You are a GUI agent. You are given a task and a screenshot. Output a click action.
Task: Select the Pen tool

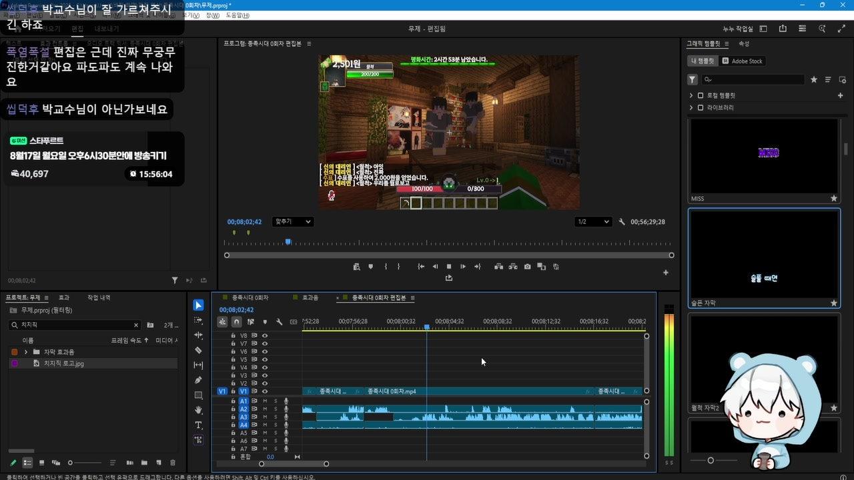198,380
